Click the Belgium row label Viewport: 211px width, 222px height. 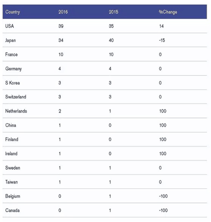click(x=12, y=196)
